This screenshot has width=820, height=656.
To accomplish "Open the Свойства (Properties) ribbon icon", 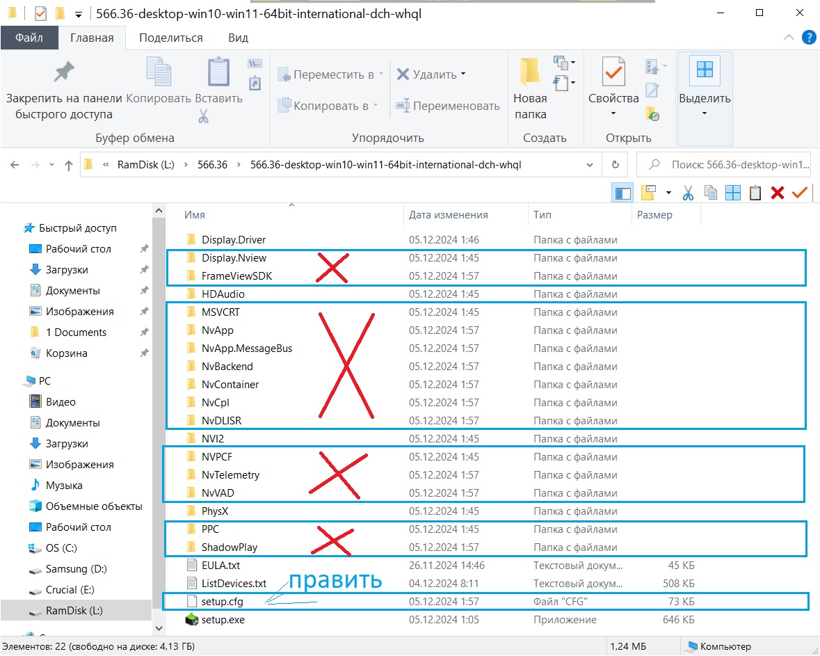I will tap(613, 72).
